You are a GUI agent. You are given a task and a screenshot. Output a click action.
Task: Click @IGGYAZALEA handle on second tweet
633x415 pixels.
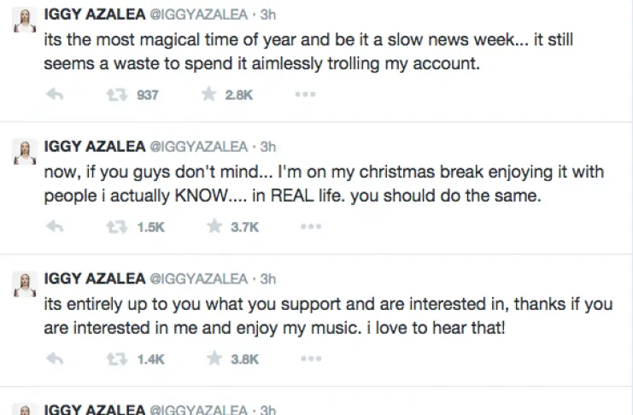(x=199, y=146)
